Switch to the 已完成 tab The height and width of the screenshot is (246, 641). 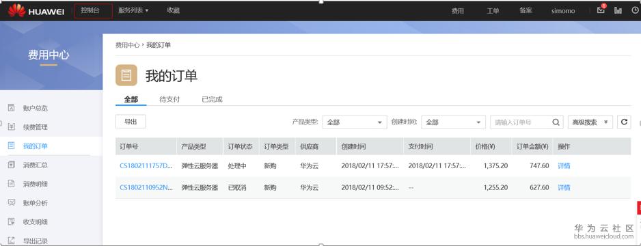(212, 99)
